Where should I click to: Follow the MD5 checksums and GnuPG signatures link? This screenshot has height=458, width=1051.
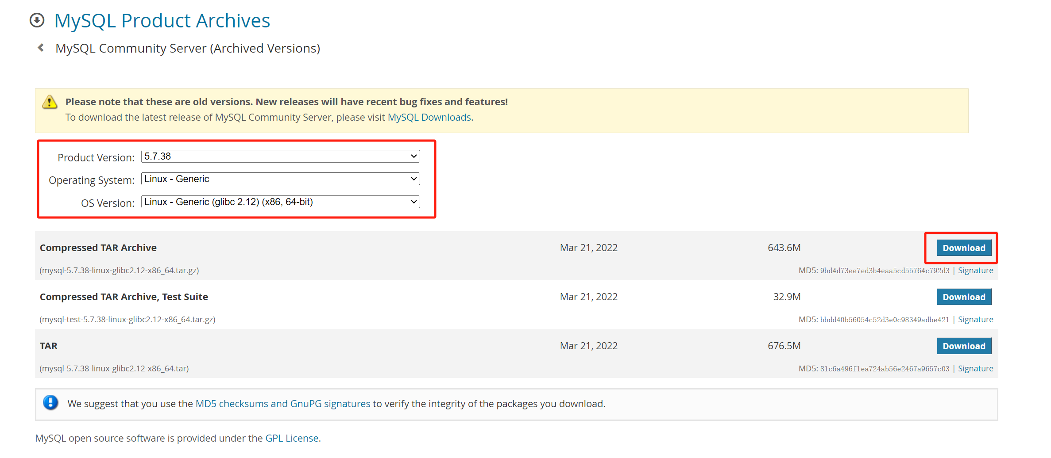[282, 404]
